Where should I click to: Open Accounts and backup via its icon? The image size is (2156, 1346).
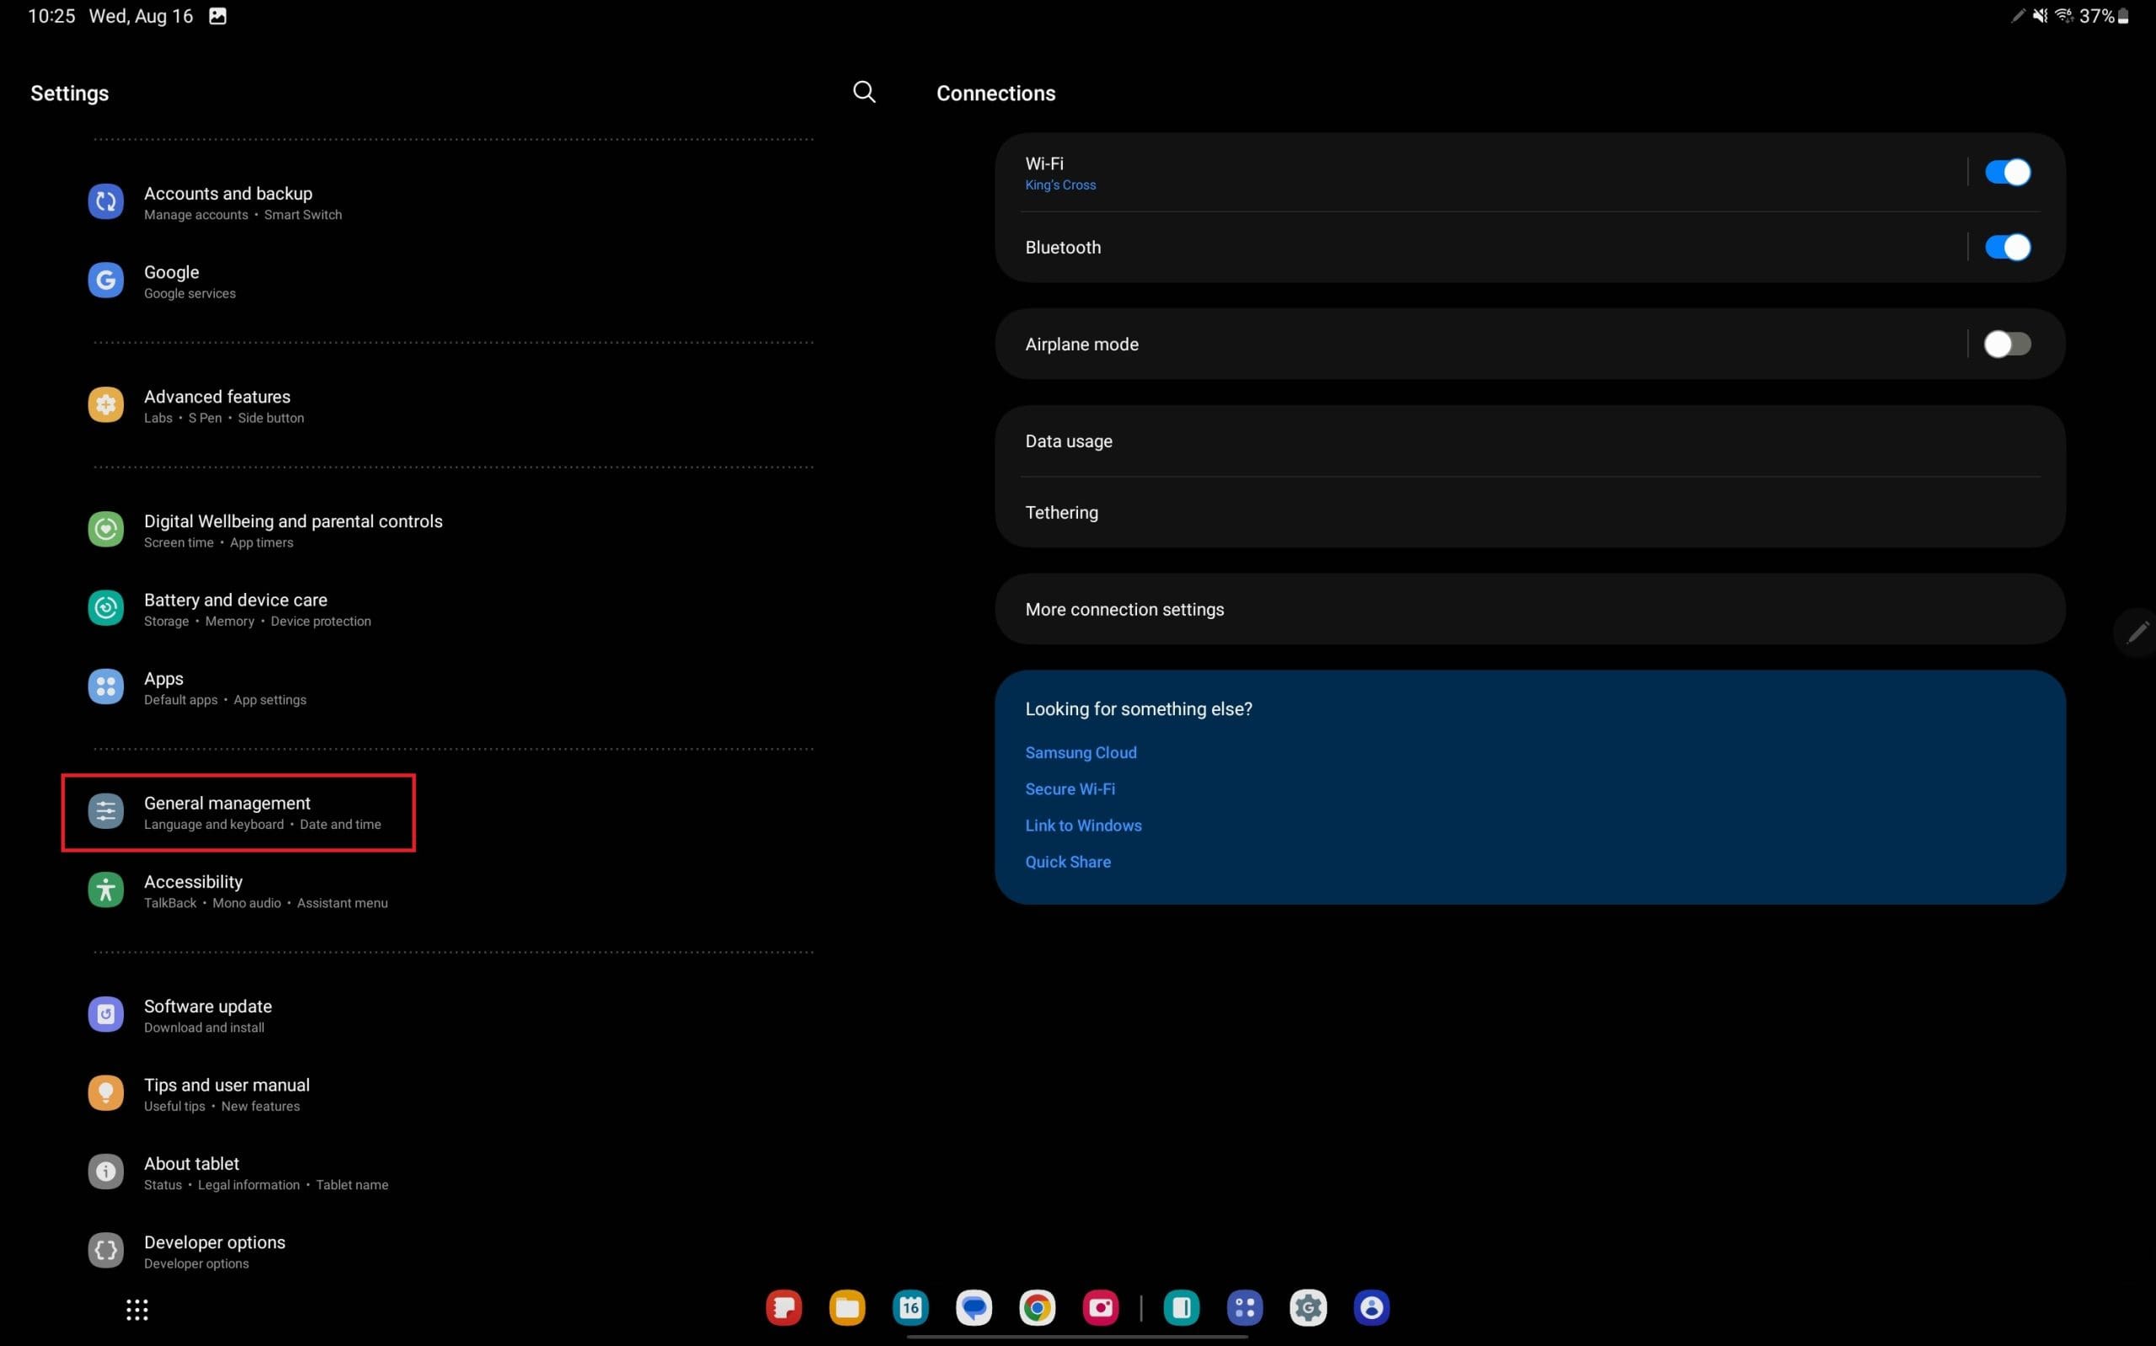pyautogui.click(x=105, y=201)
